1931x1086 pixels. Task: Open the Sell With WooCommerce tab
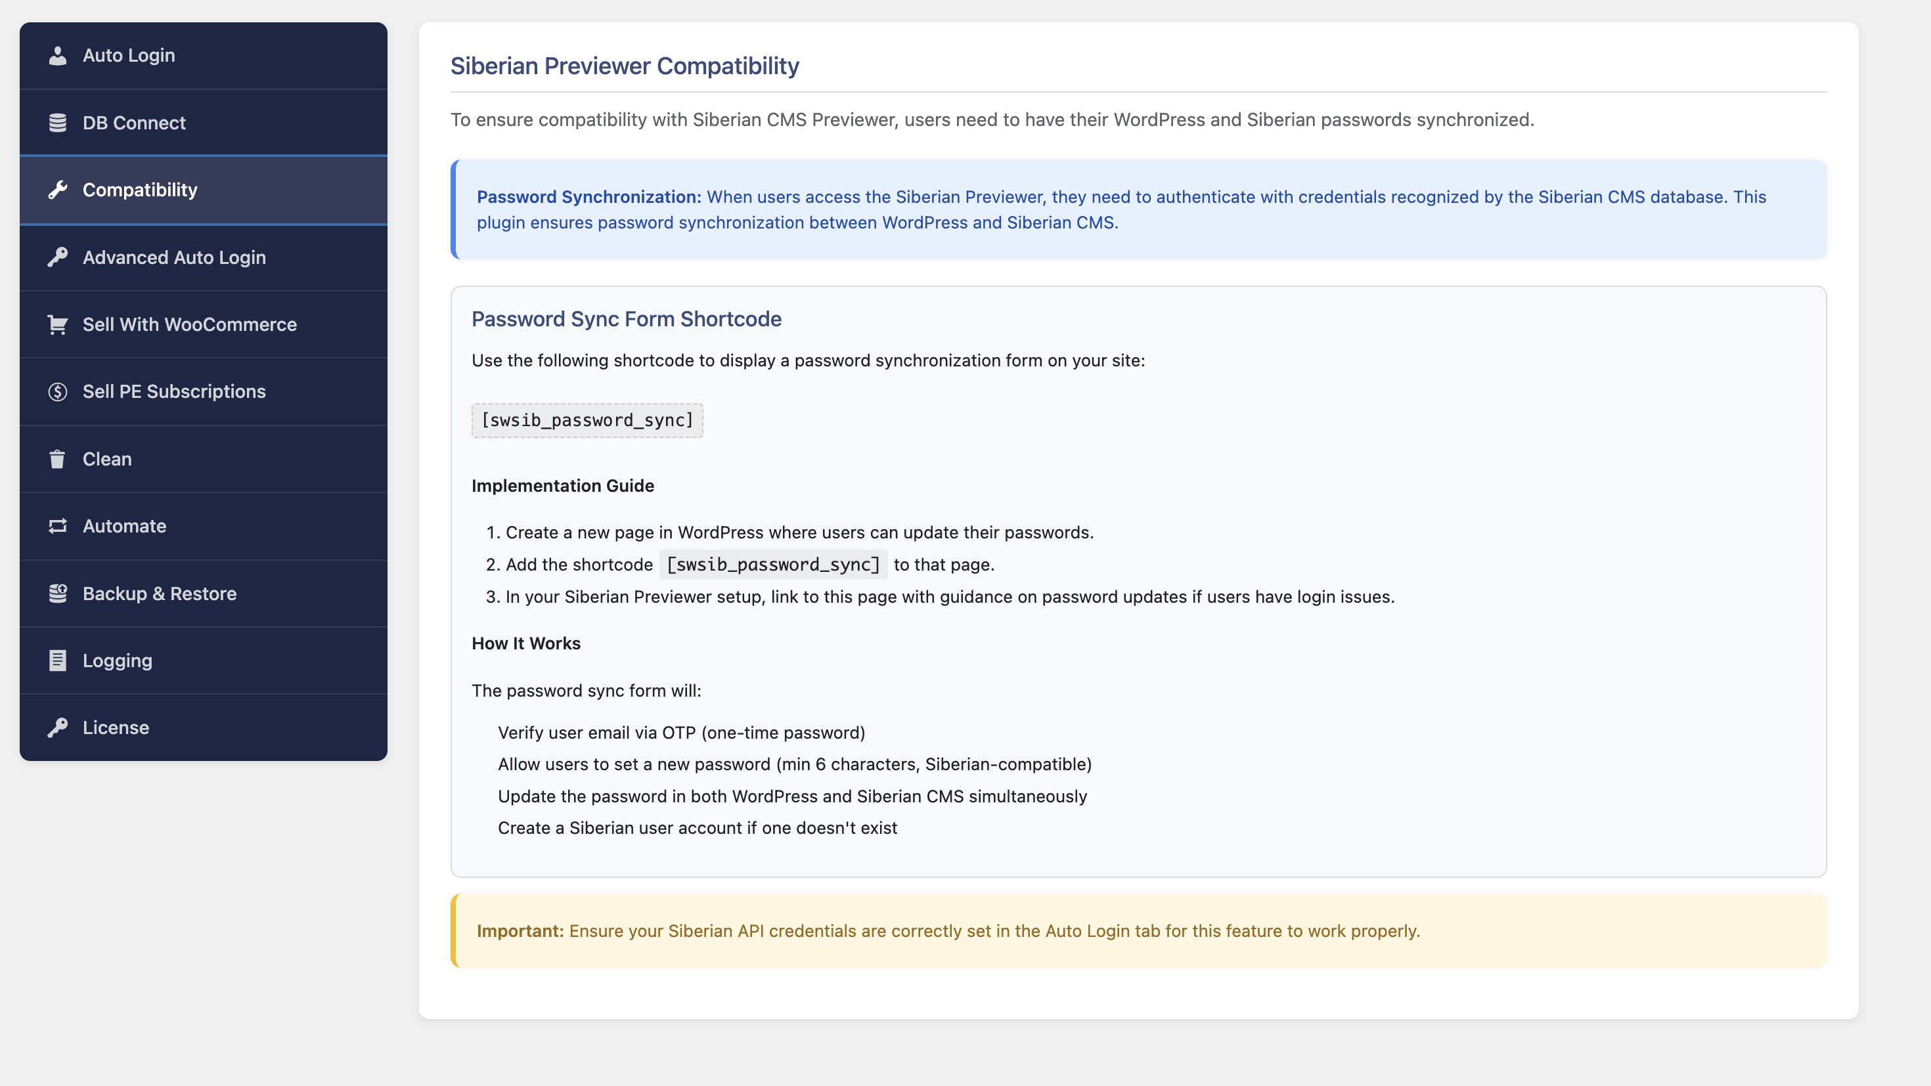203,324
